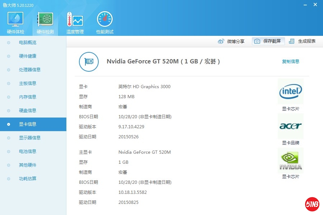Open 内存信息 in the sidebar
This screenshot has height=215, width=323.
click(x=28, y=97)
